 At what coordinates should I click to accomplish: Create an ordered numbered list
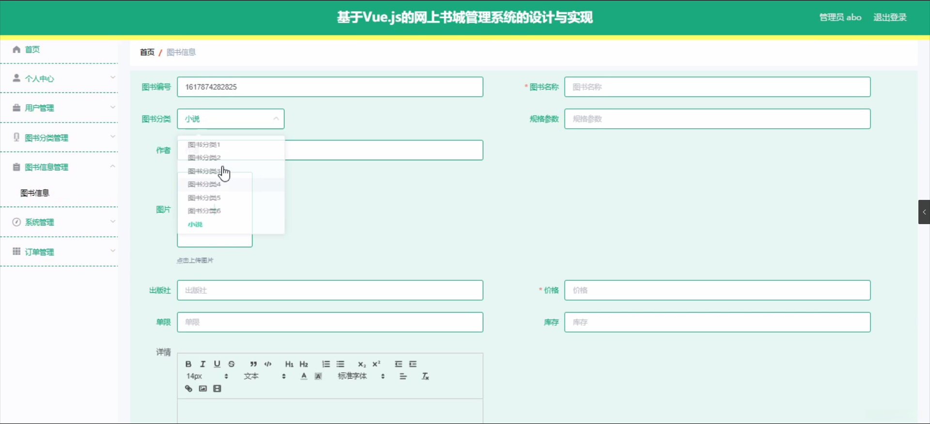click(x=326, y=364)
